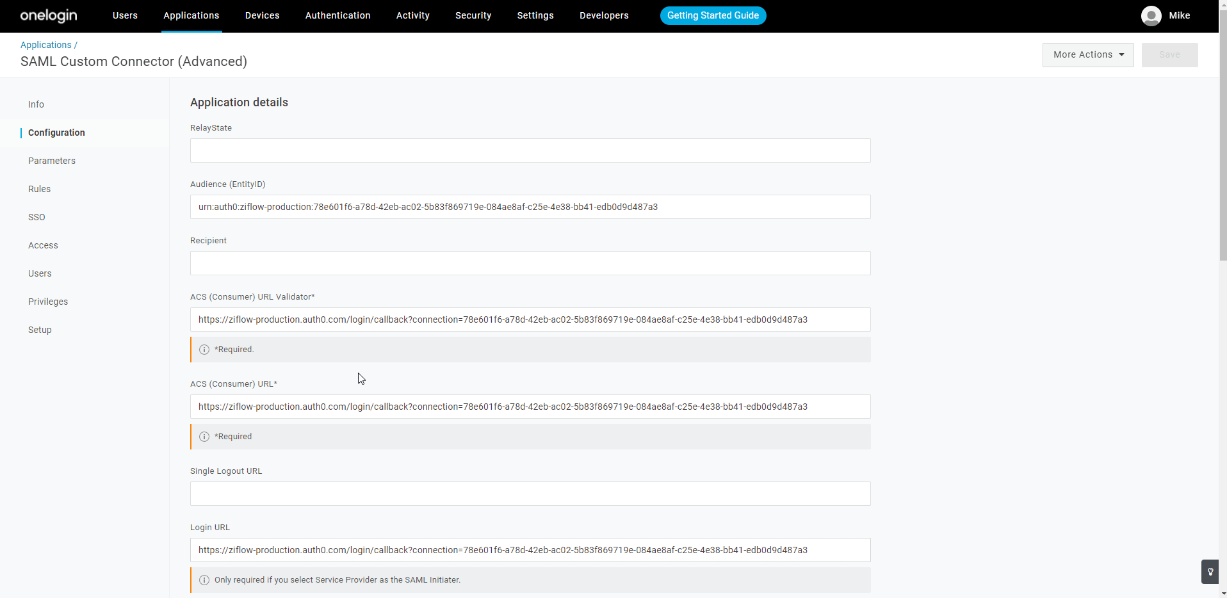Screen dimensions: 1227x598
Task: Open the Developers menu
Action: pyautogui.click(x=603, y=15)
